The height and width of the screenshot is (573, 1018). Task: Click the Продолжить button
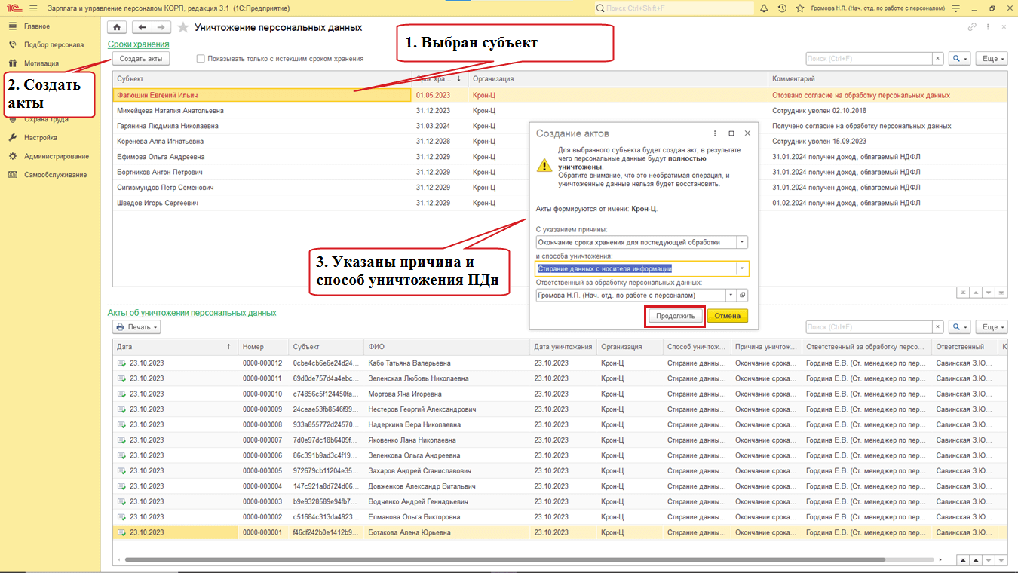[675, 316]
